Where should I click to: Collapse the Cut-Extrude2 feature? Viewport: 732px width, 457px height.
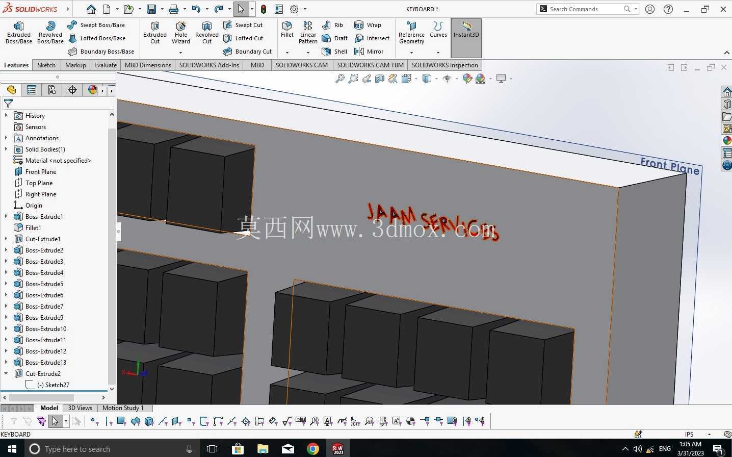pos(6,374)
